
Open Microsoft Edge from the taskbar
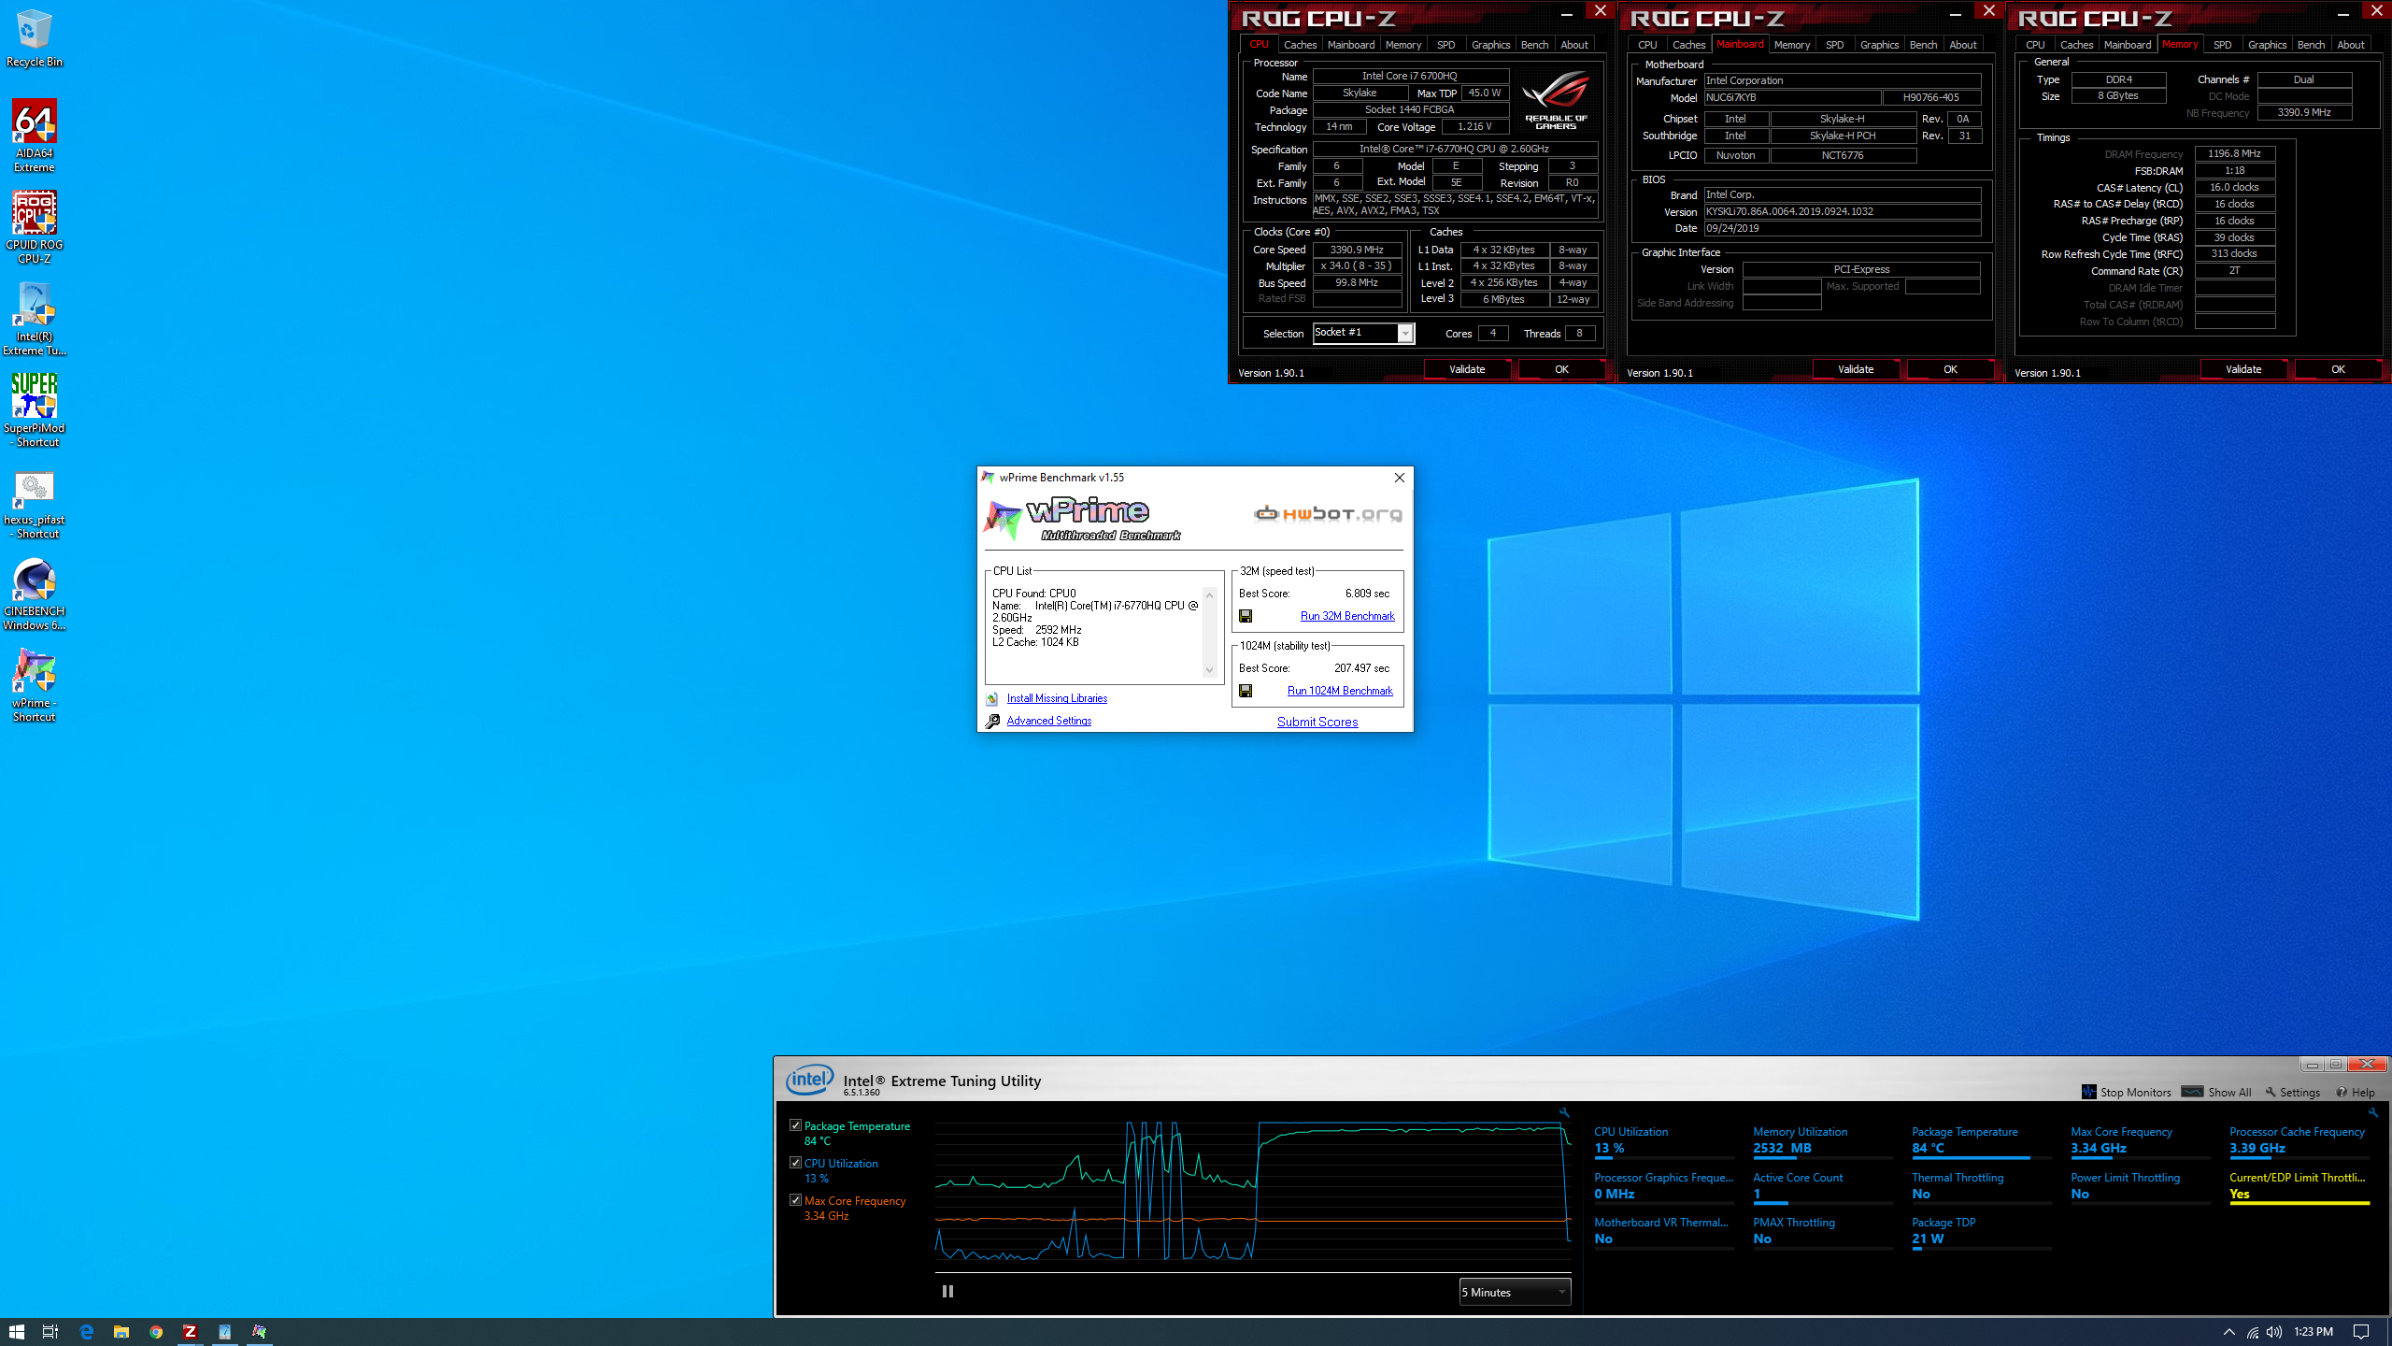(x=86, y=1331)
